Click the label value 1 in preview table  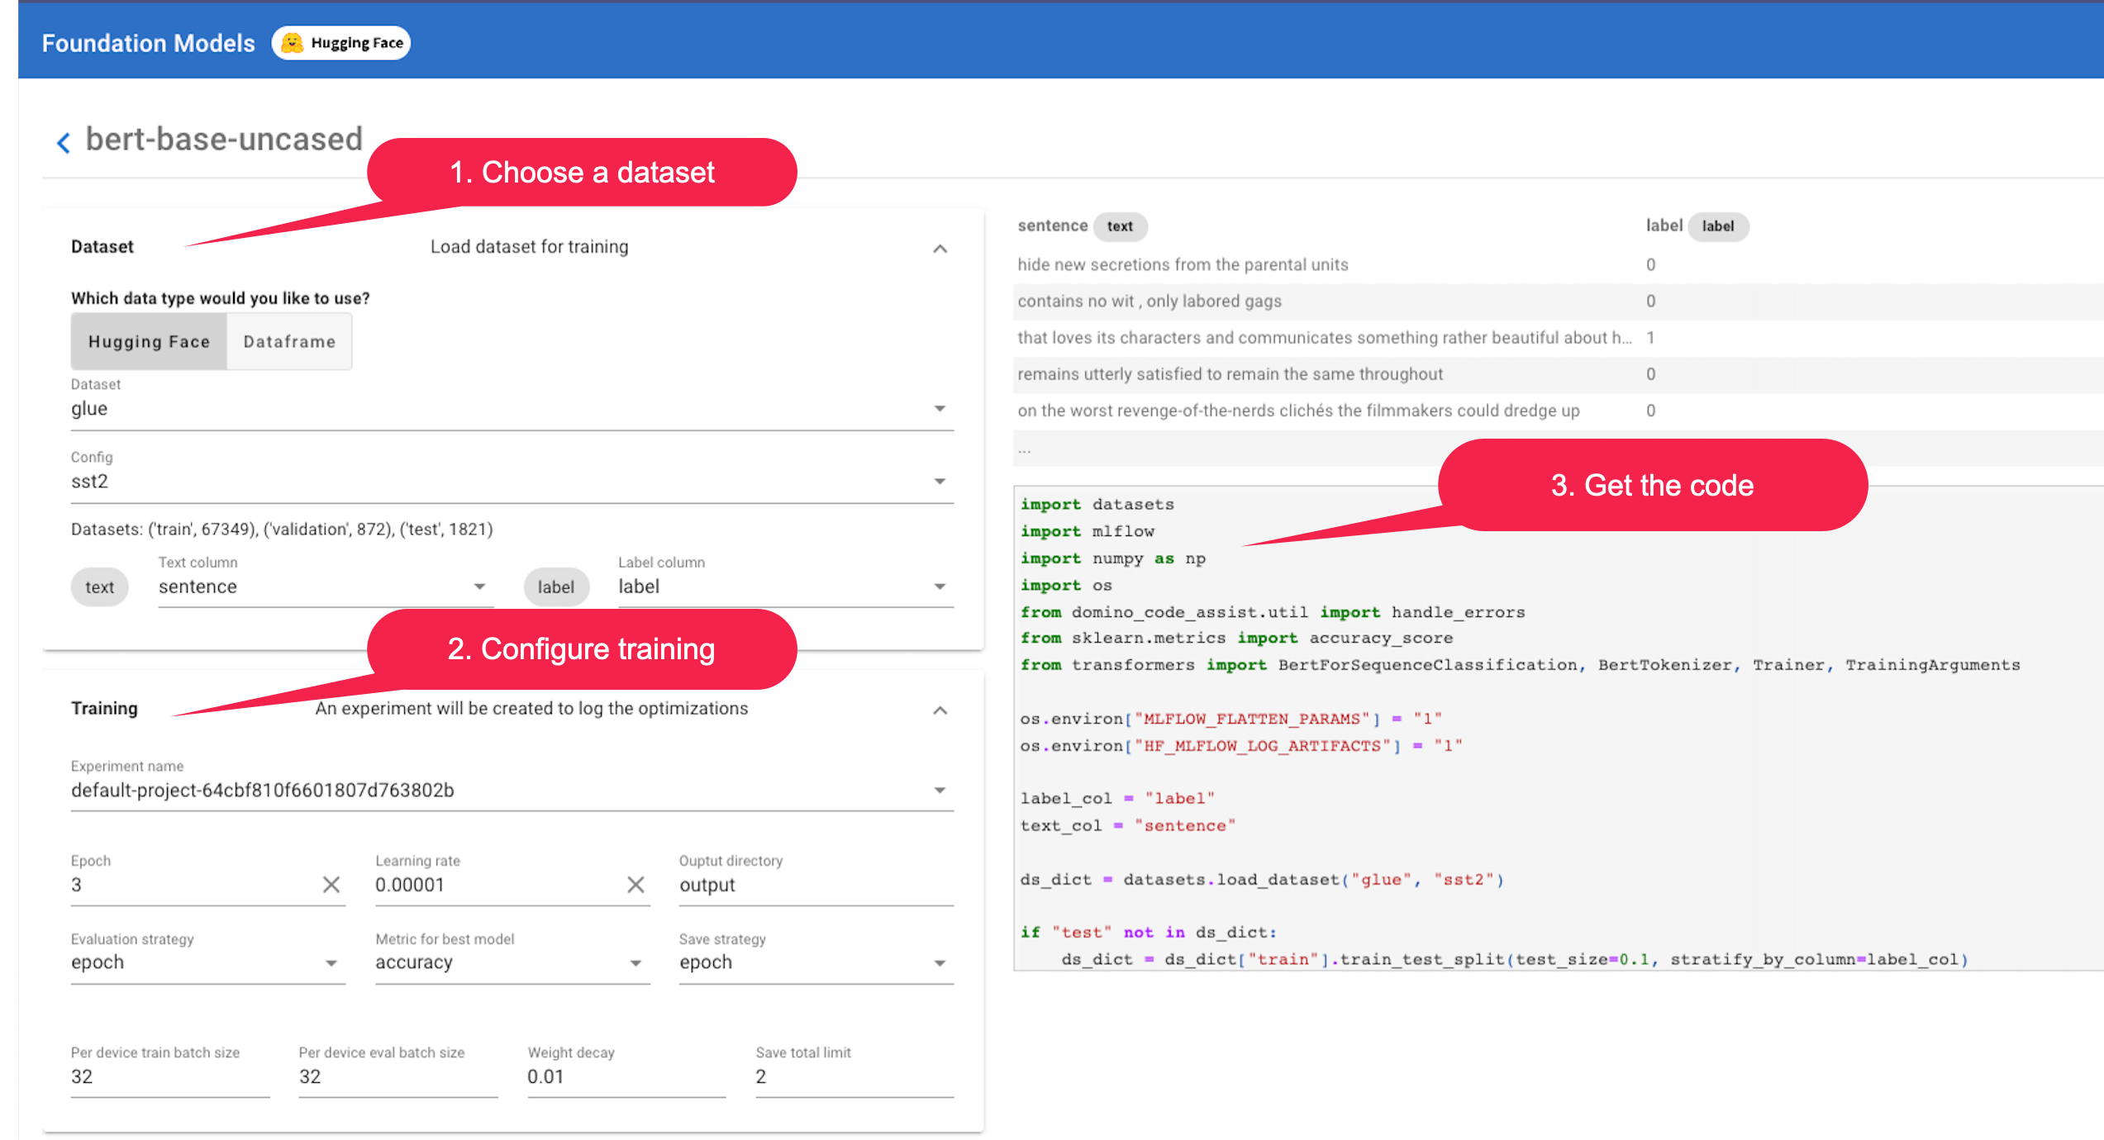coord(1650,338)
